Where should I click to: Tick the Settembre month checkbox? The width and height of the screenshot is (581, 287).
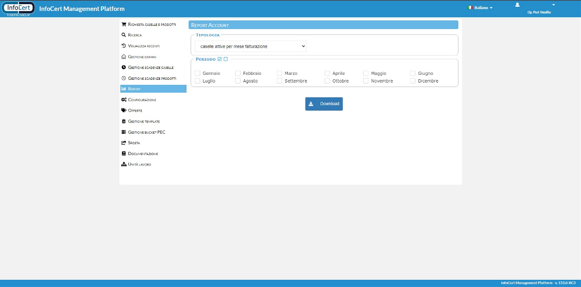pyautogui.click(x=280, y=81)
